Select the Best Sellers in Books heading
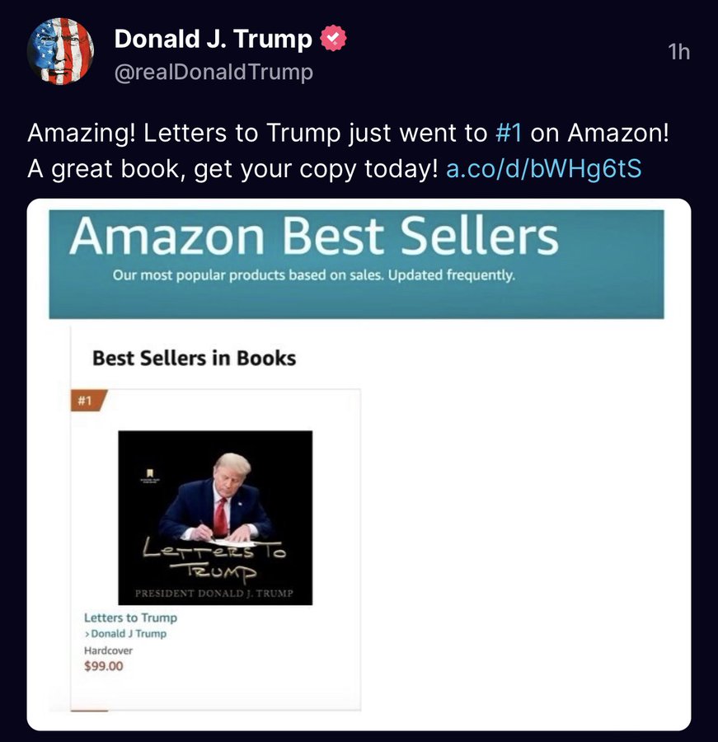 point(194,359)
